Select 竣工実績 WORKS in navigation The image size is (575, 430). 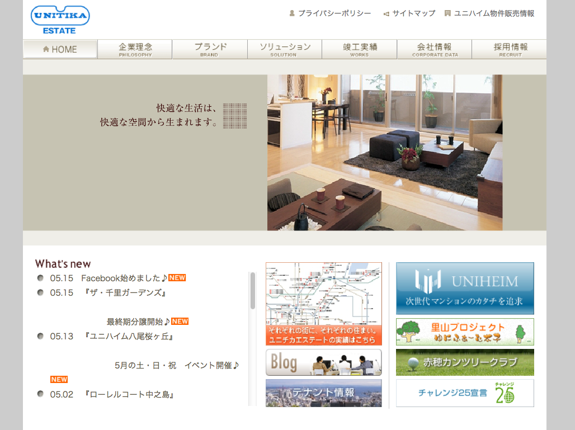point(359,49)
